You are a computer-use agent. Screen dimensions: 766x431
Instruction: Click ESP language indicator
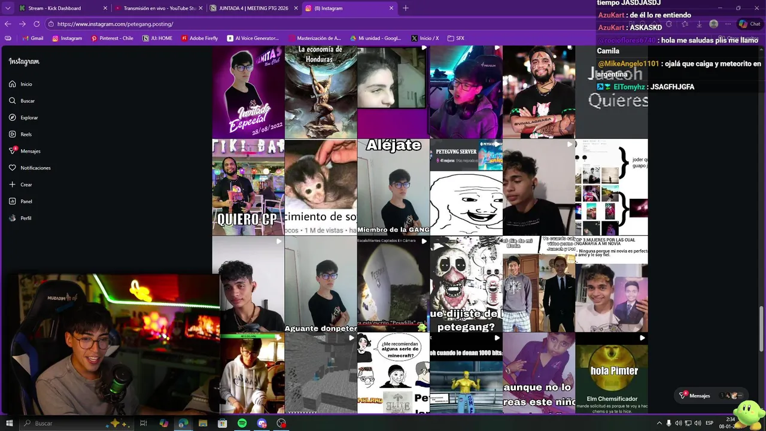(x=709, y=423)
